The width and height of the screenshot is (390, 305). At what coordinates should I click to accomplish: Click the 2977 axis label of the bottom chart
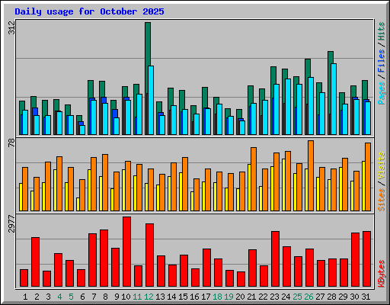click(x=11, y=224)
